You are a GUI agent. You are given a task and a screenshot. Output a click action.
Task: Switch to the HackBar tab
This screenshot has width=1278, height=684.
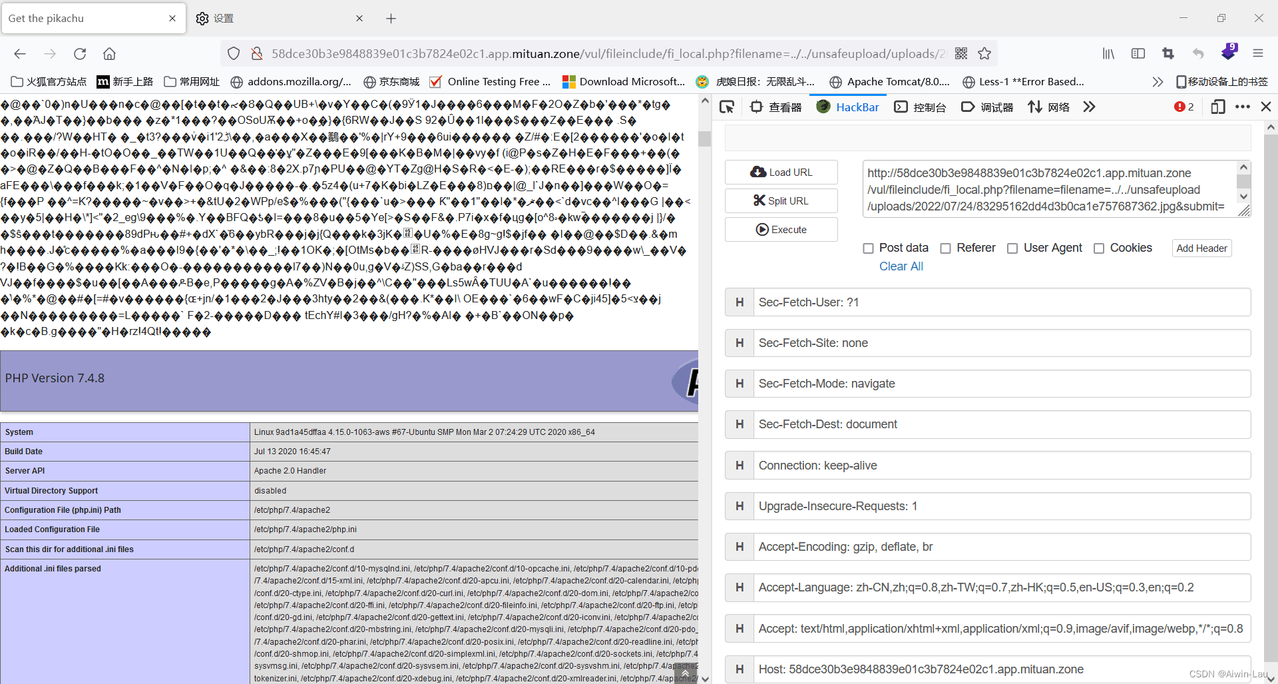847,107
